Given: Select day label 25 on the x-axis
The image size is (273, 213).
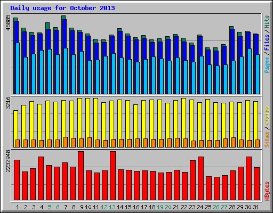Looking at the screenshot, I should [x=208, y=207].
